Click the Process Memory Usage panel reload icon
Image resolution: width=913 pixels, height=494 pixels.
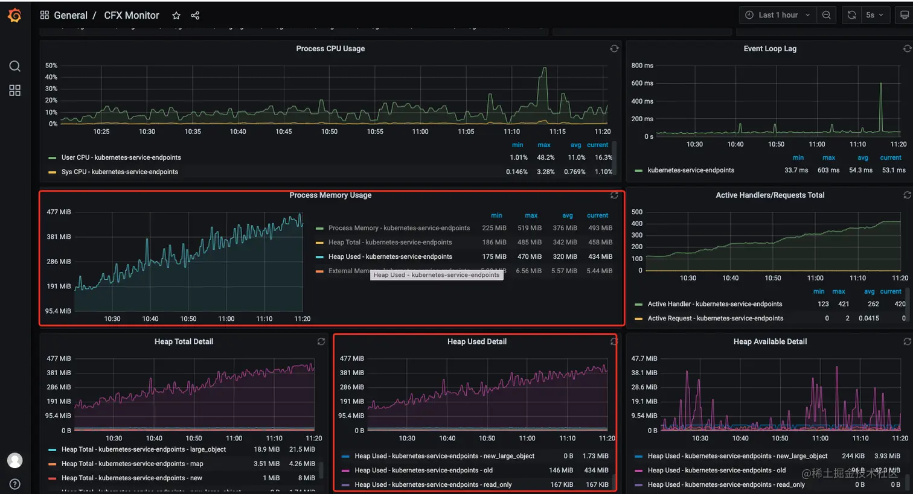point(614,195)
